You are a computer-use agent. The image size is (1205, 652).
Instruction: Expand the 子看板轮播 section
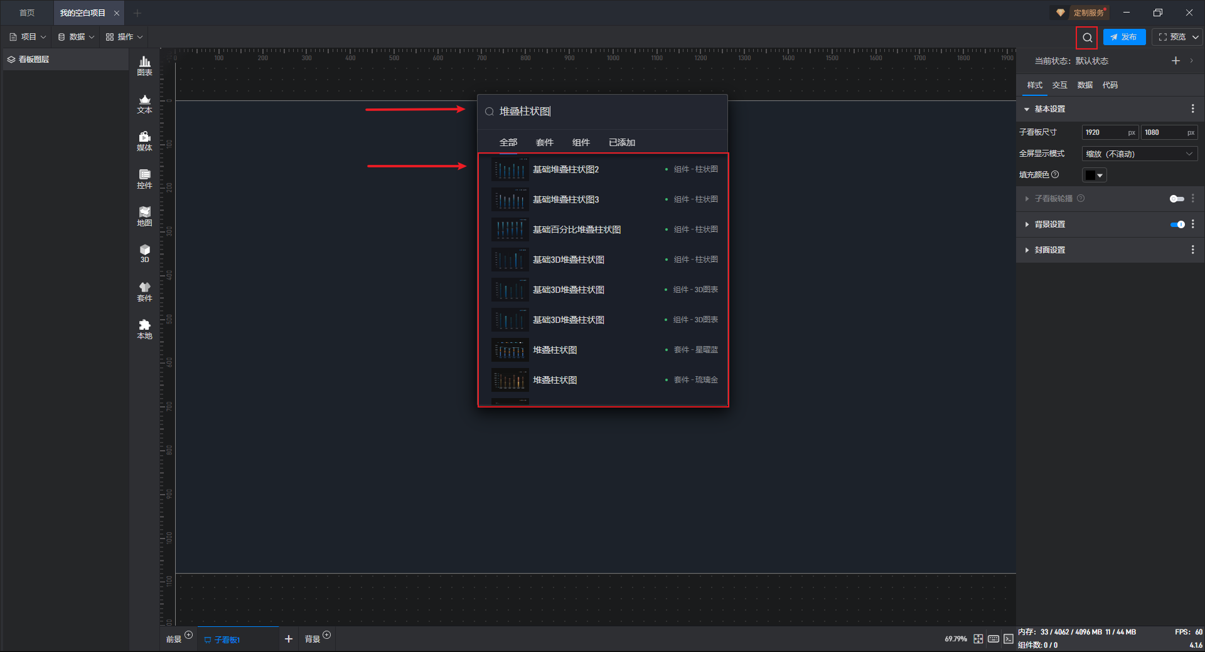point(1027,199)
